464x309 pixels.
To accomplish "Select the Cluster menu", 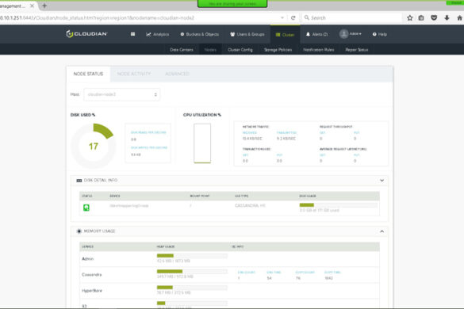I will [285, 35].
